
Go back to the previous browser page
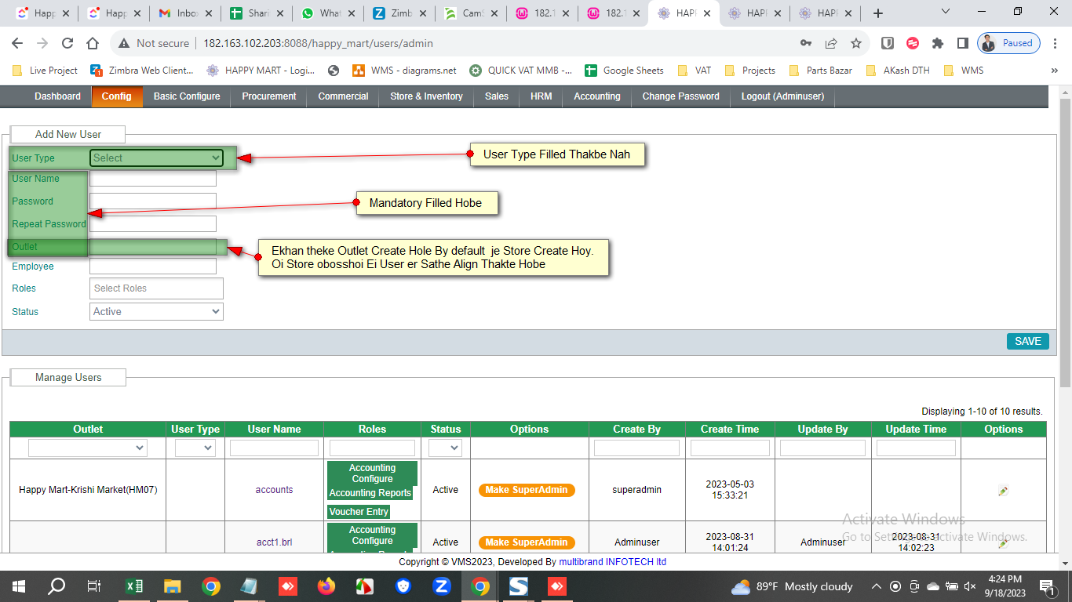point(17,43)
